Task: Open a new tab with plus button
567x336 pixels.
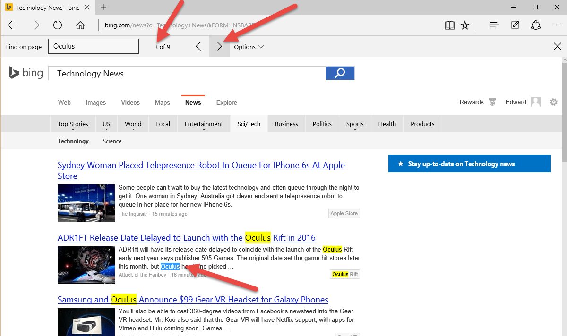Action: [103, 7]
